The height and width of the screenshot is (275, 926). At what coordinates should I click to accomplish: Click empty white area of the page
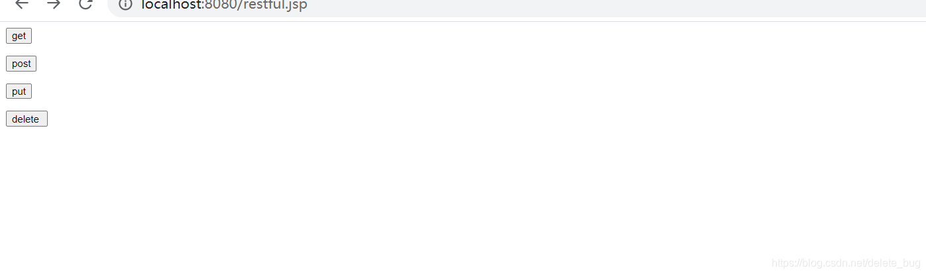(464, 166)
